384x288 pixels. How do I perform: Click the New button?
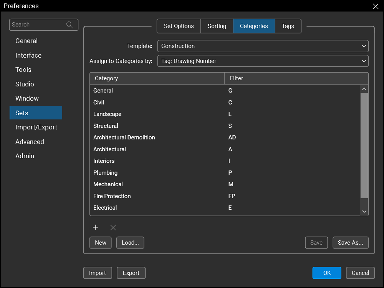(x=101, y=243)
